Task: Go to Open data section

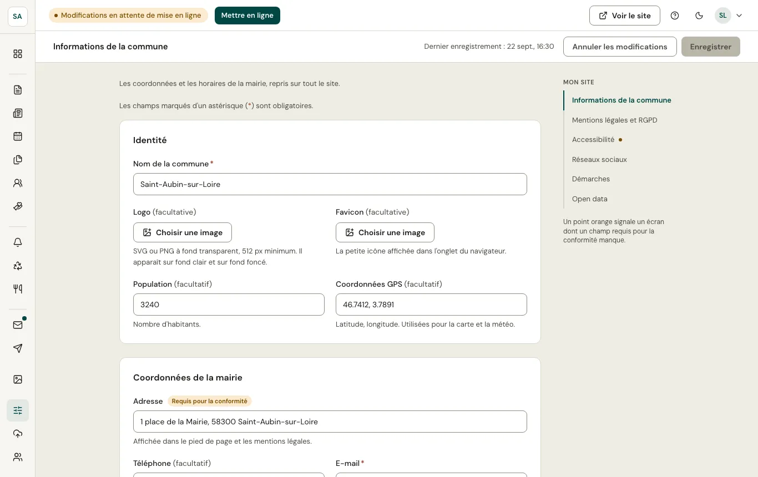Action: point(590,199)
